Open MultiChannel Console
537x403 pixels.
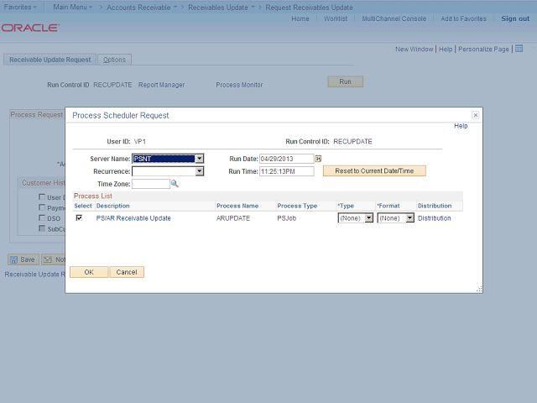tap(394, 18)
